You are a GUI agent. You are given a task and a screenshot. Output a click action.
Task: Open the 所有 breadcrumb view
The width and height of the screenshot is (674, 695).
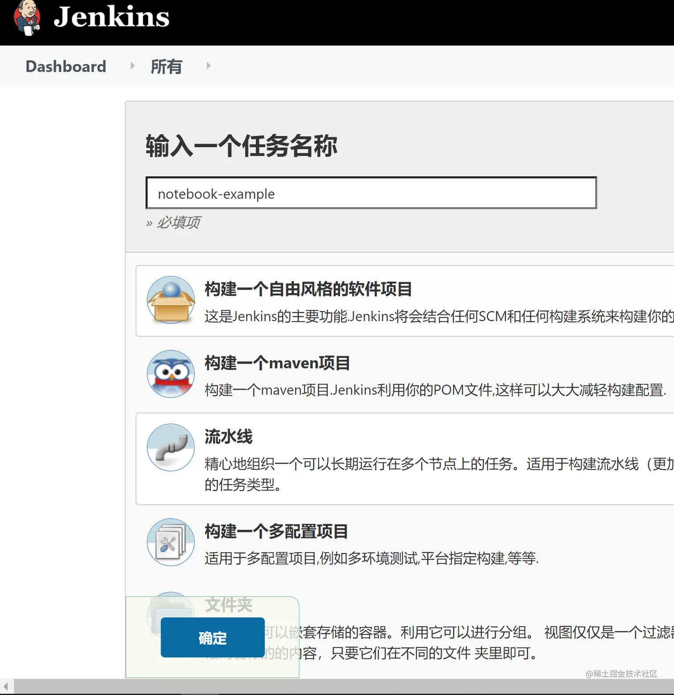tap(166, 66)
